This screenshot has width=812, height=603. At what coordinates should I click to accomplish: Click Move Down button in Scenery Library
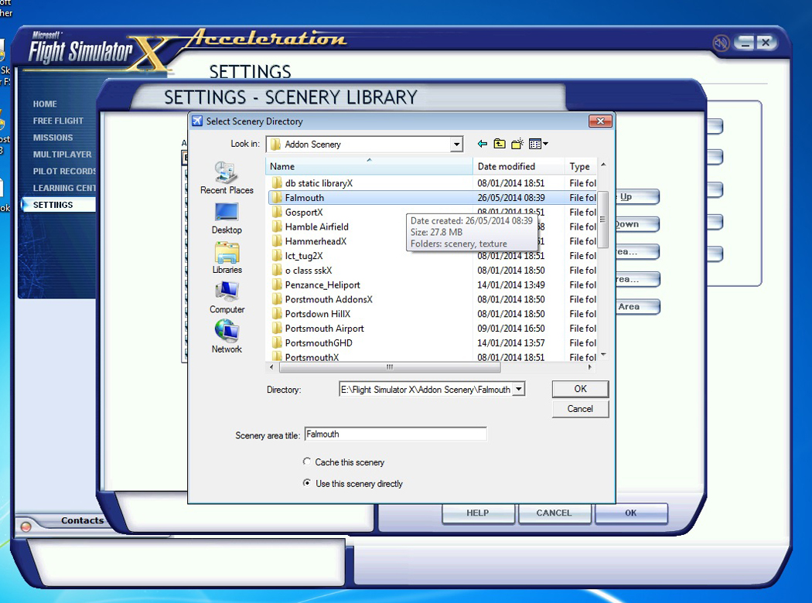click(637, 224)
